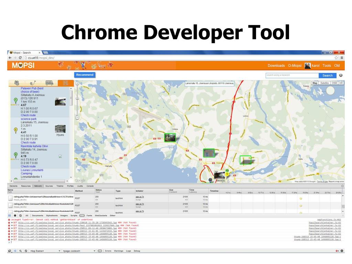Switch map type to KR
The image size is (352, 264).
click(341, 83)
